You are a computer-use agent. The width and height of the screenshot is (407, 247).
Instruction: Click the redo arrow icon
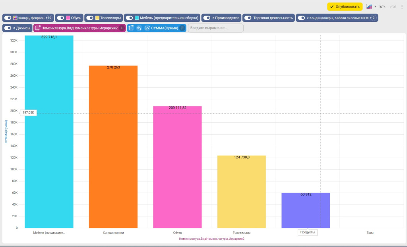click(393, 7)
